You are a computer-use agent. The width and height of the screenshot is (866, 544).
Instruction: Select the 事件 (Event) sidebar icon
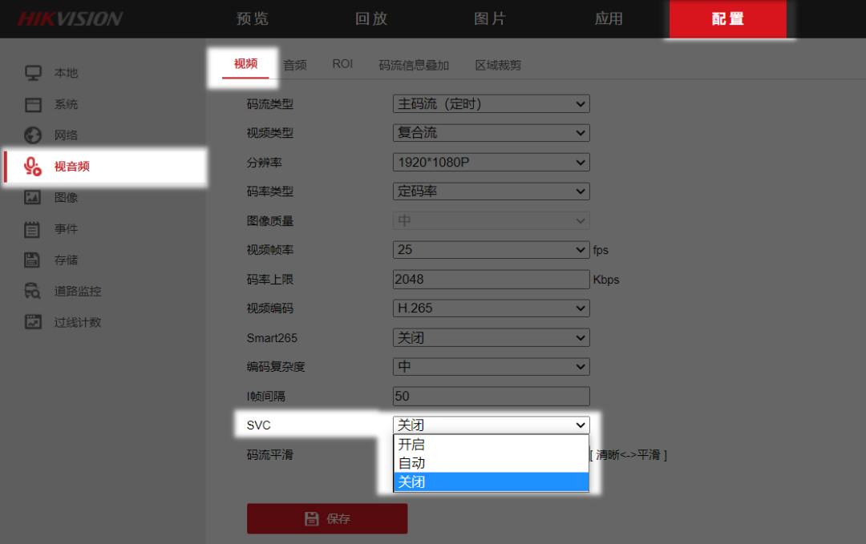(x=32, y=228)
